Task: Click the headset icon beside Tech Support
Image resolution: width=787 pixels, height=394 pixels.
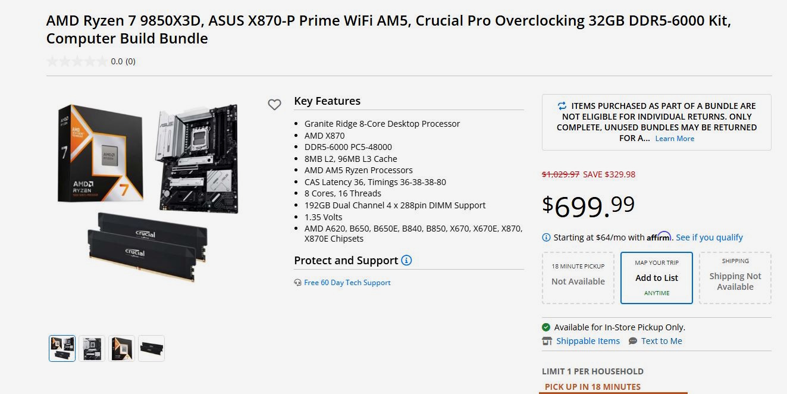Action: pos(297,282)
